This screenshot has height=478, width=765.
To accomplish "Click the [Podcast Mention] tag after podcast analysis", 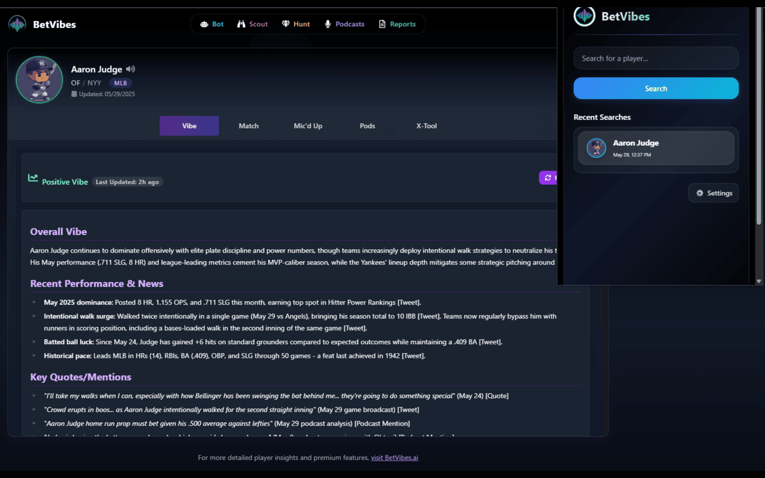I will [x=382, y=423].
